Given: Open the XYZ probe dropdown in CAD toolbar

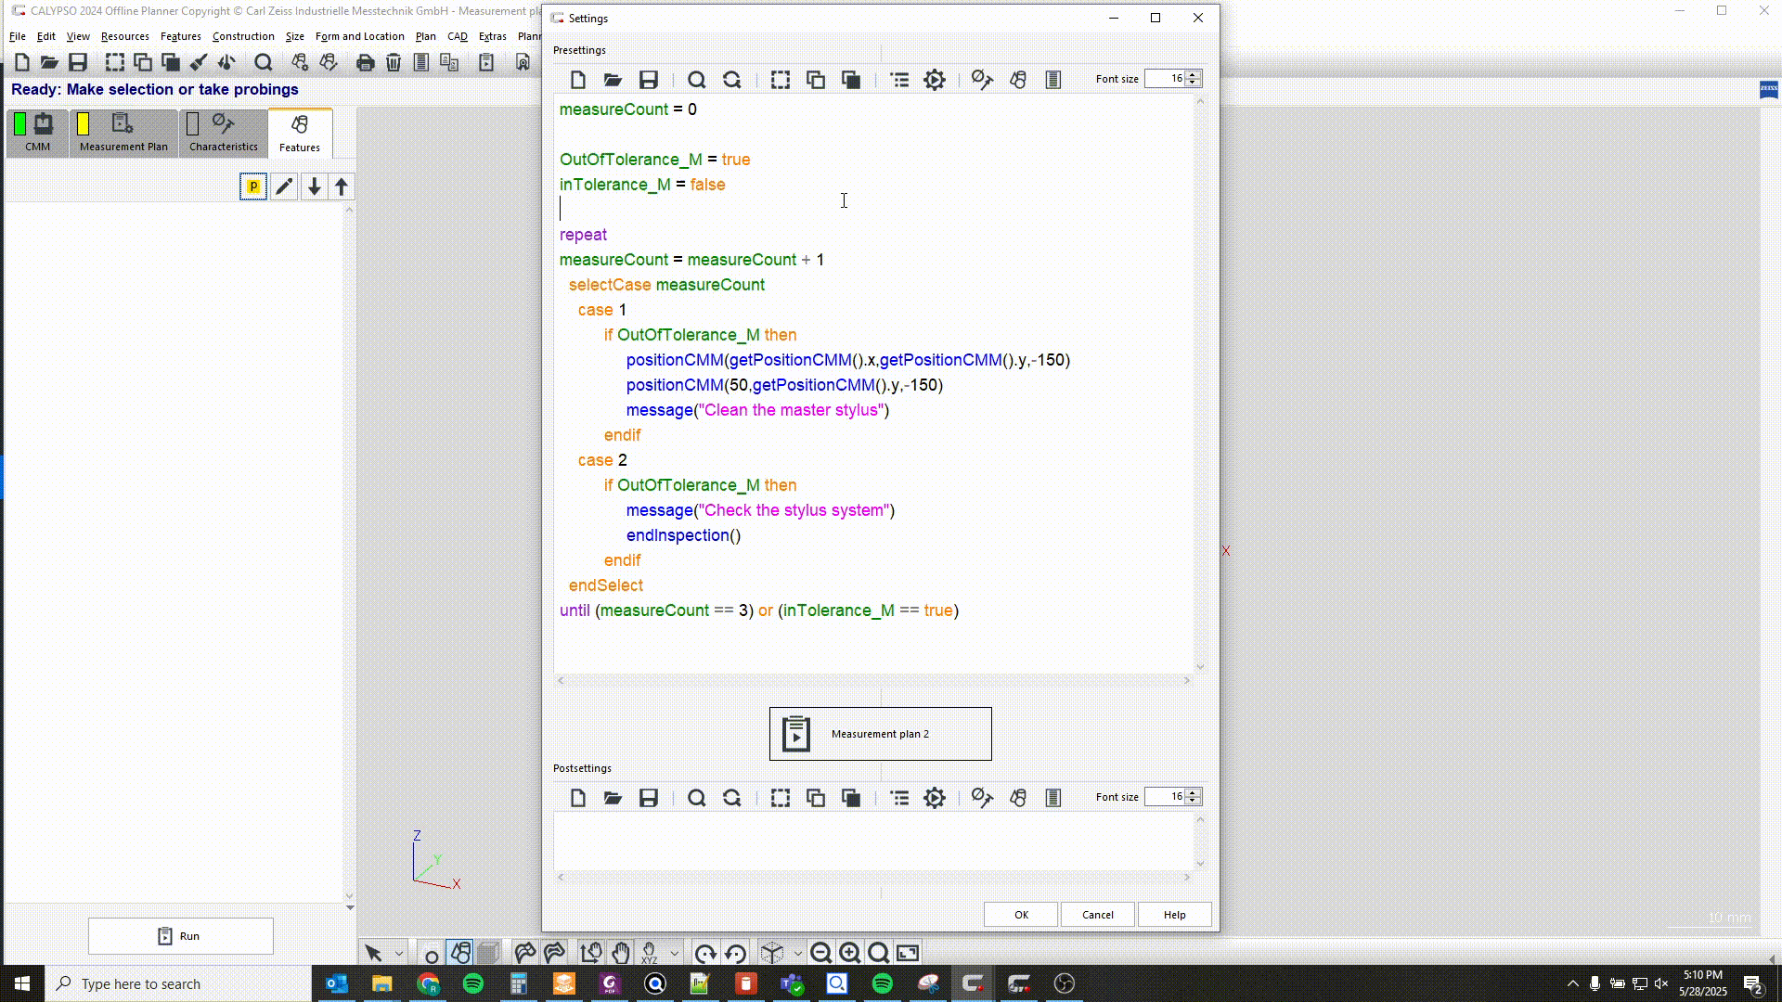Looking at the screenshot, I should tap(673, 952).
